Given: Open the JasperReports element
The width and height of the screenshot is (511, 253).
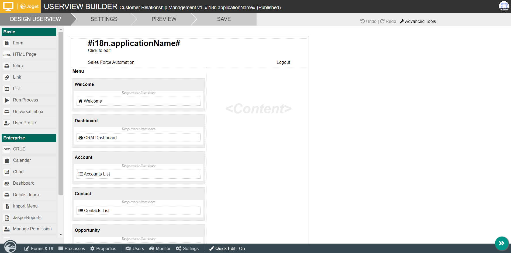Looking at the screenshot, I should click(x=27, y=217).
